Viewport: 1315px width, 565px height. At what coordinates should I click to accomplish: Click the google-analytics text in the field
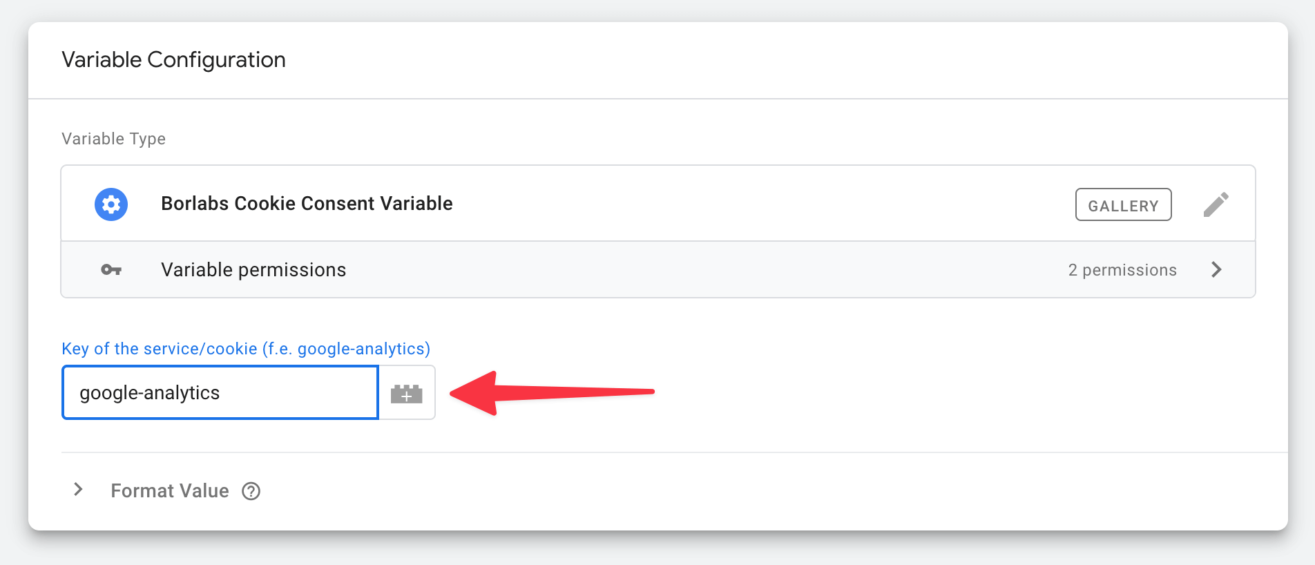point(149,393)
